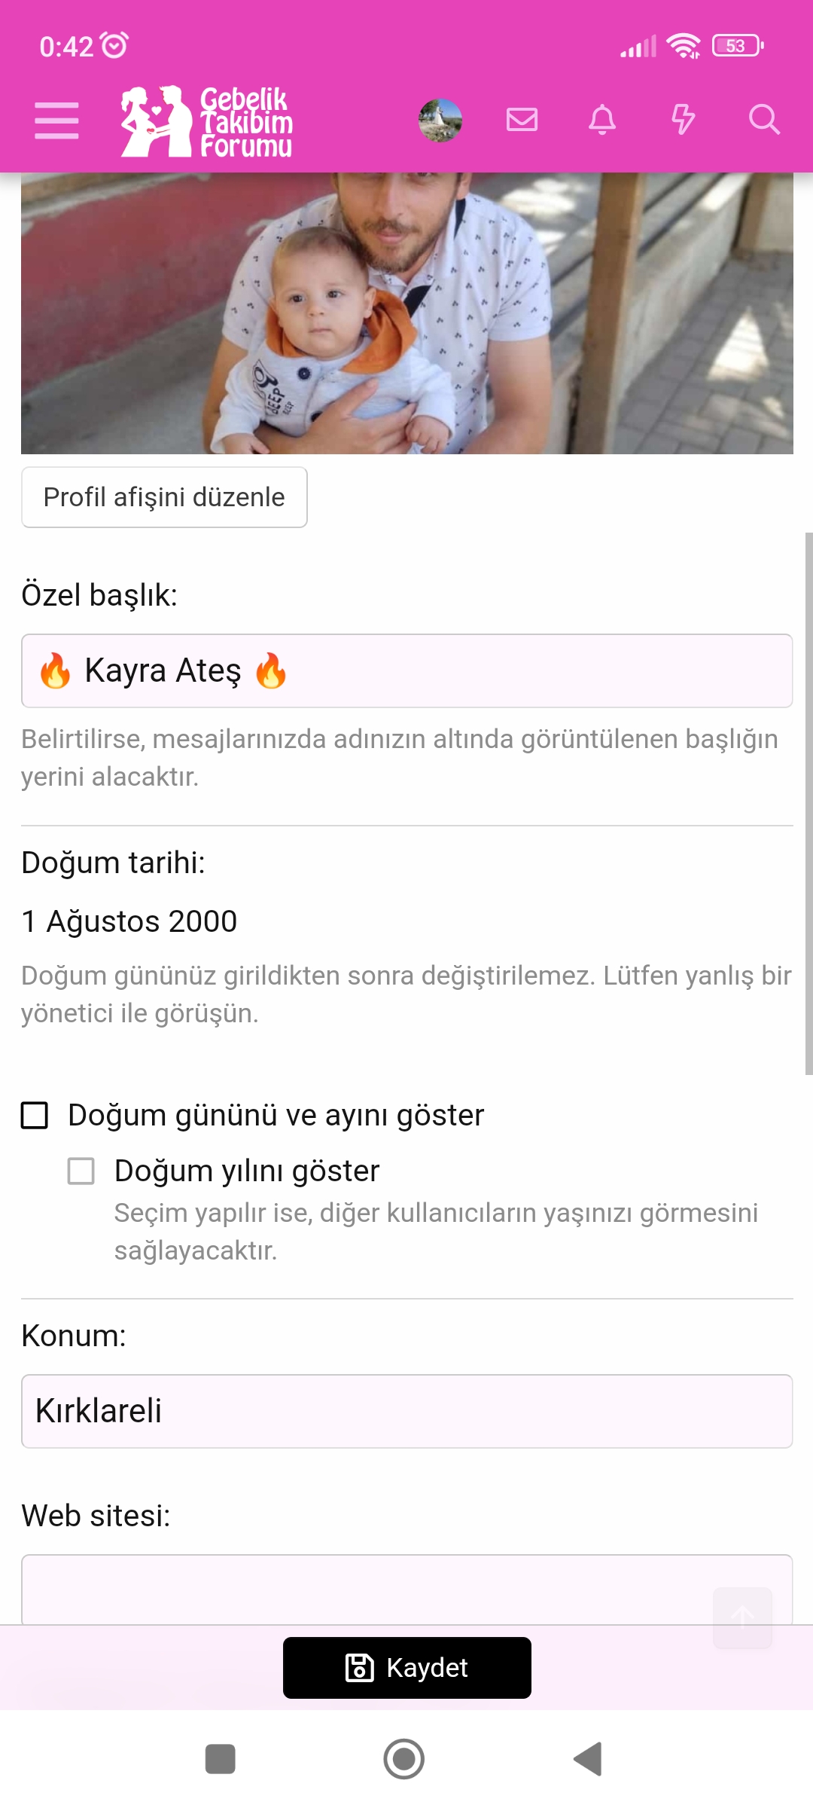
Task: Focus the empty Web sitesi field
Action: coord(361,1588)
